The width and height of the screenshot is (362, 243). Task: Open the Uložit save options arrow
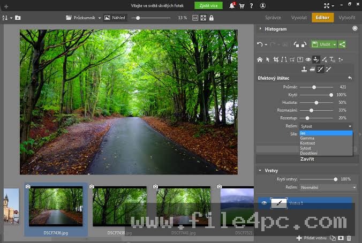(x=334, y=44)
